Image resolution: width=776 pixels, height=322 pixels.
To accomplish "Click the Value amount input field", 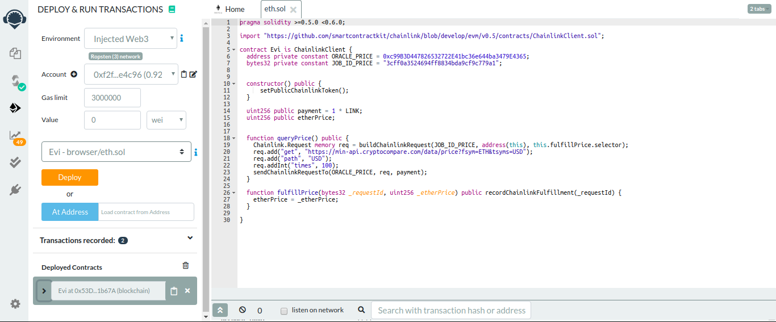I will click(112, 120).
